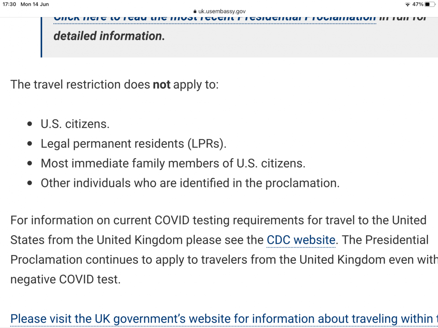
Task: Click the 'U.S. citizens.' bullet item
Action: pyautogui.click(x=75, y=124)
